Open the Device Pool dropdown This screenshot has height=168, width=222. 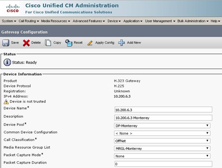[162, 126]
